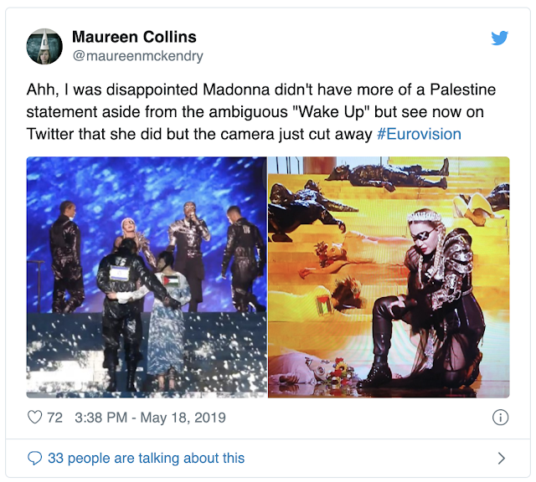Open the yellow staircase photo on the right
Viewport: 536px width, 482px height.
(x=389, y=277)
